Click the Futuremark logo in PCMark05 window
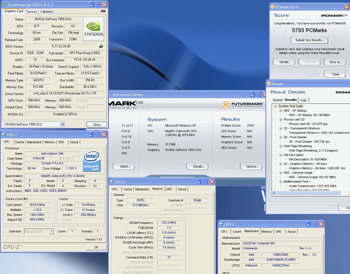 (x=243, y=105)
